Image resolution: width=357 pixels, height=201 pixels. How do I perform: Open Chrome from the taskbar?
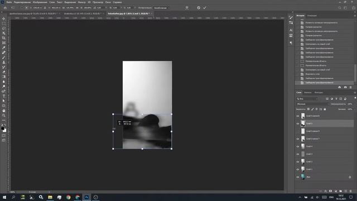pos(68,197)
